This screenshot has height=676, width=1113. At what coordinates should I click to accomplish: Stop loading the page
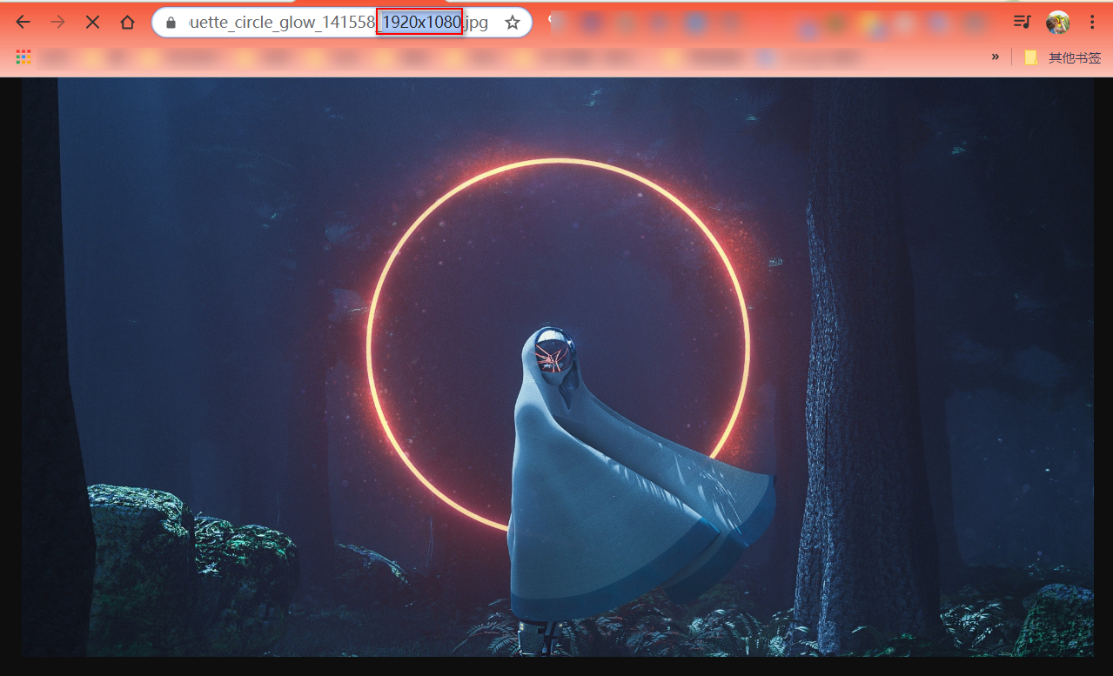coord(92,23)
